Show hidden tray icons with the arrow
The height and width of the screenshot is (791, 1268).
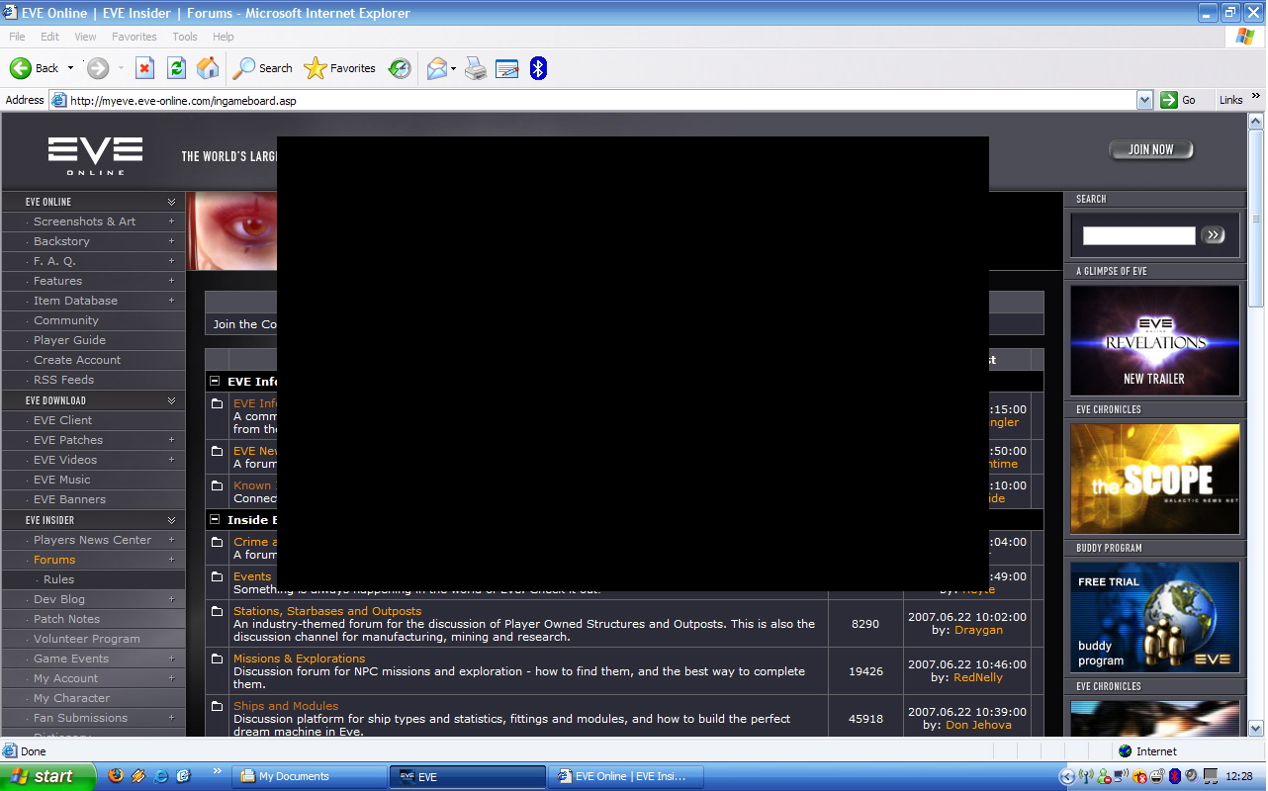click(1067, 776)
